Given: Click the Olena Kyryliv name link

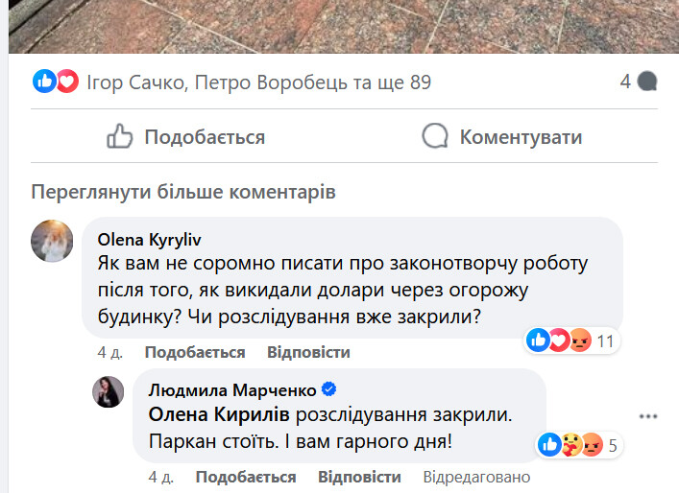Looking at the screenshot, I should [150, 240].
